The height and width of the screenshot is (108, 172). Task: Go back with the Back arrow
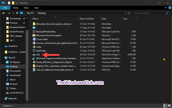(x=4, y=13)
